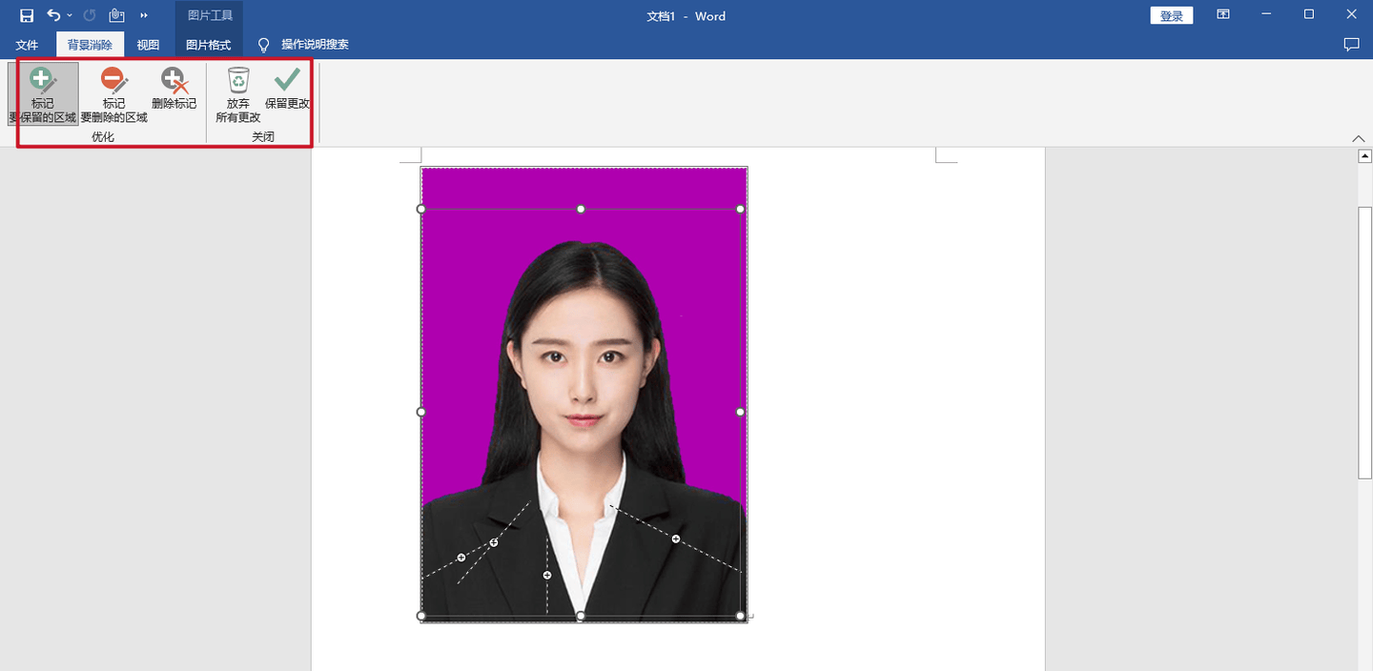The height and width of the screenshot is (671, 1373).
Task: Click the 图片工具 contextual tab label
Action: [209, 15]
